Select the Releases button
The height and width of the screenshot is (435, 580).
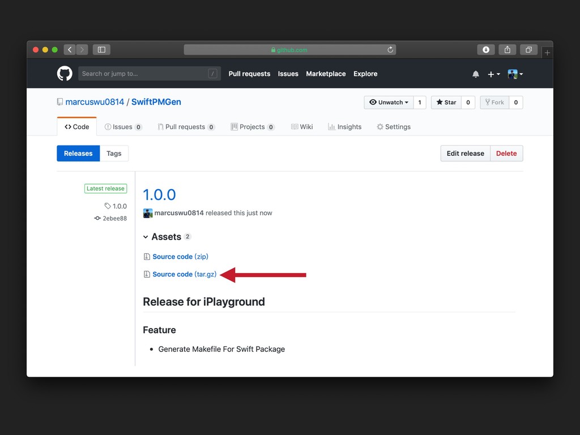[x=78, y=153]
